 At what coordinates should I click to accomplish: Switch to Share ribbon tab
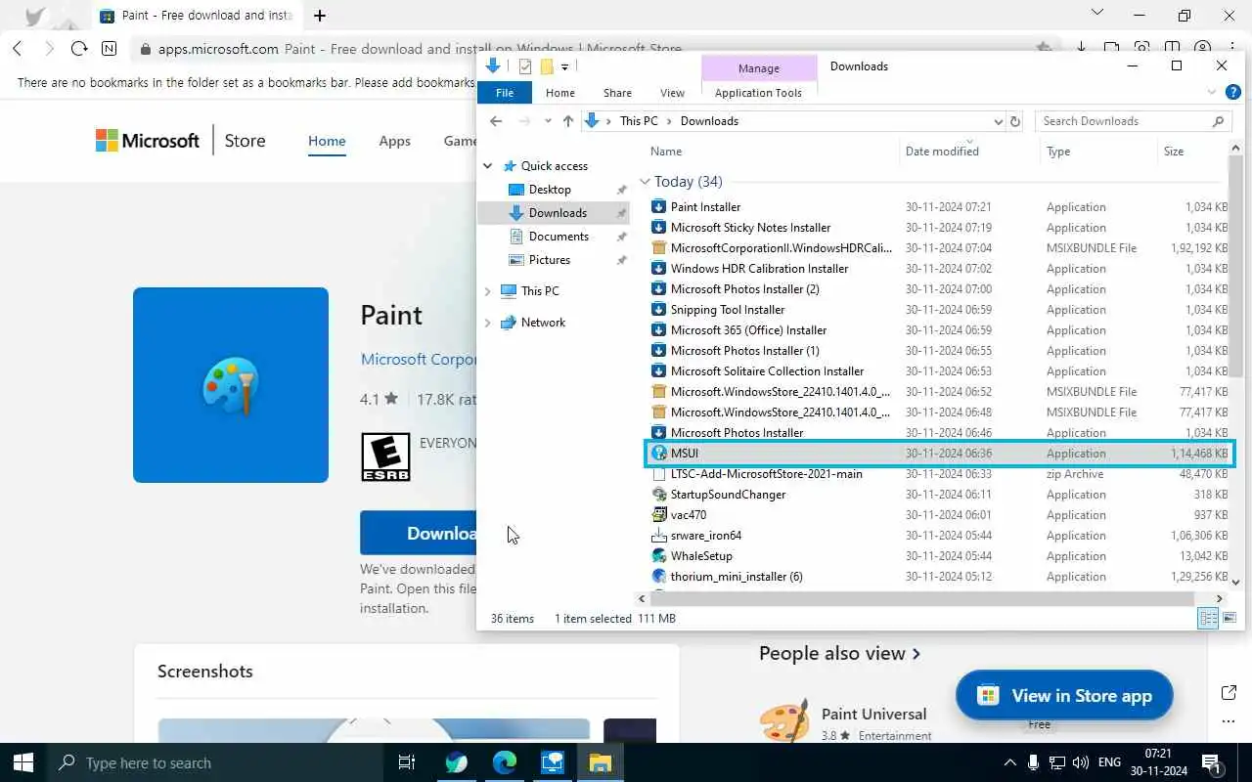[x=617, y=93]
